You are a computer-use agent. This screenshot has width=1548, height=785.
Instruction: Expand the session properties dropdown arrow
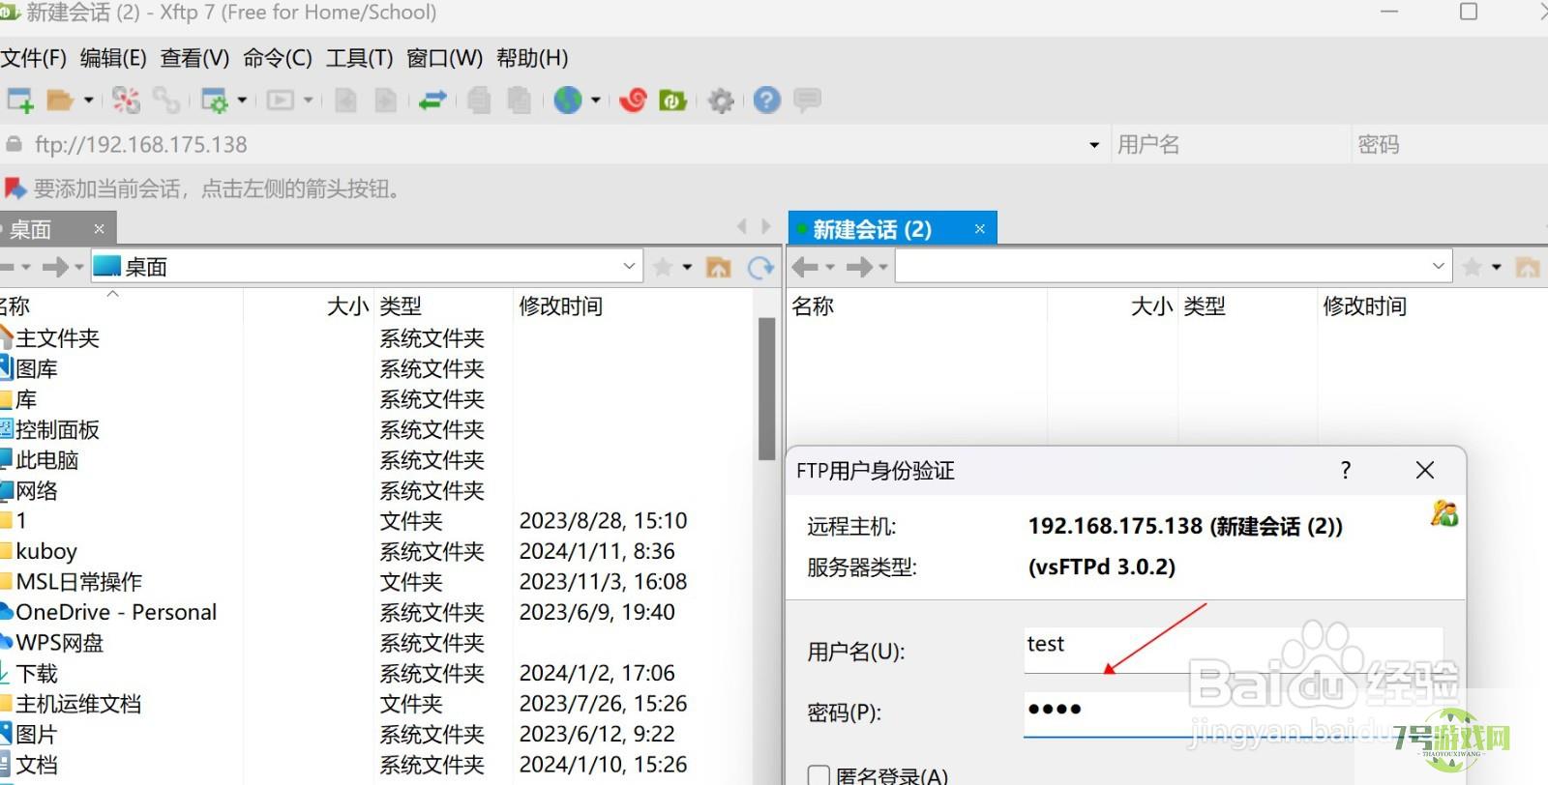pos(242,100)
